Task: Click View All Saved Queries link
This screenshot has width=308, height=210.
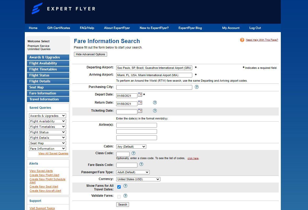Action: [x=53, y=154]
